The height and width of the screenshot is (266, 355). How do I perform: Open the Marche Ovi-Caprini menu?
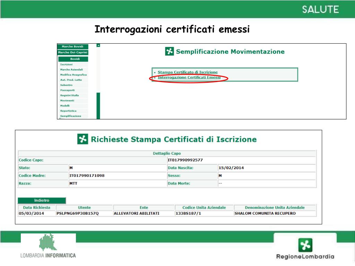pos(73,52)
